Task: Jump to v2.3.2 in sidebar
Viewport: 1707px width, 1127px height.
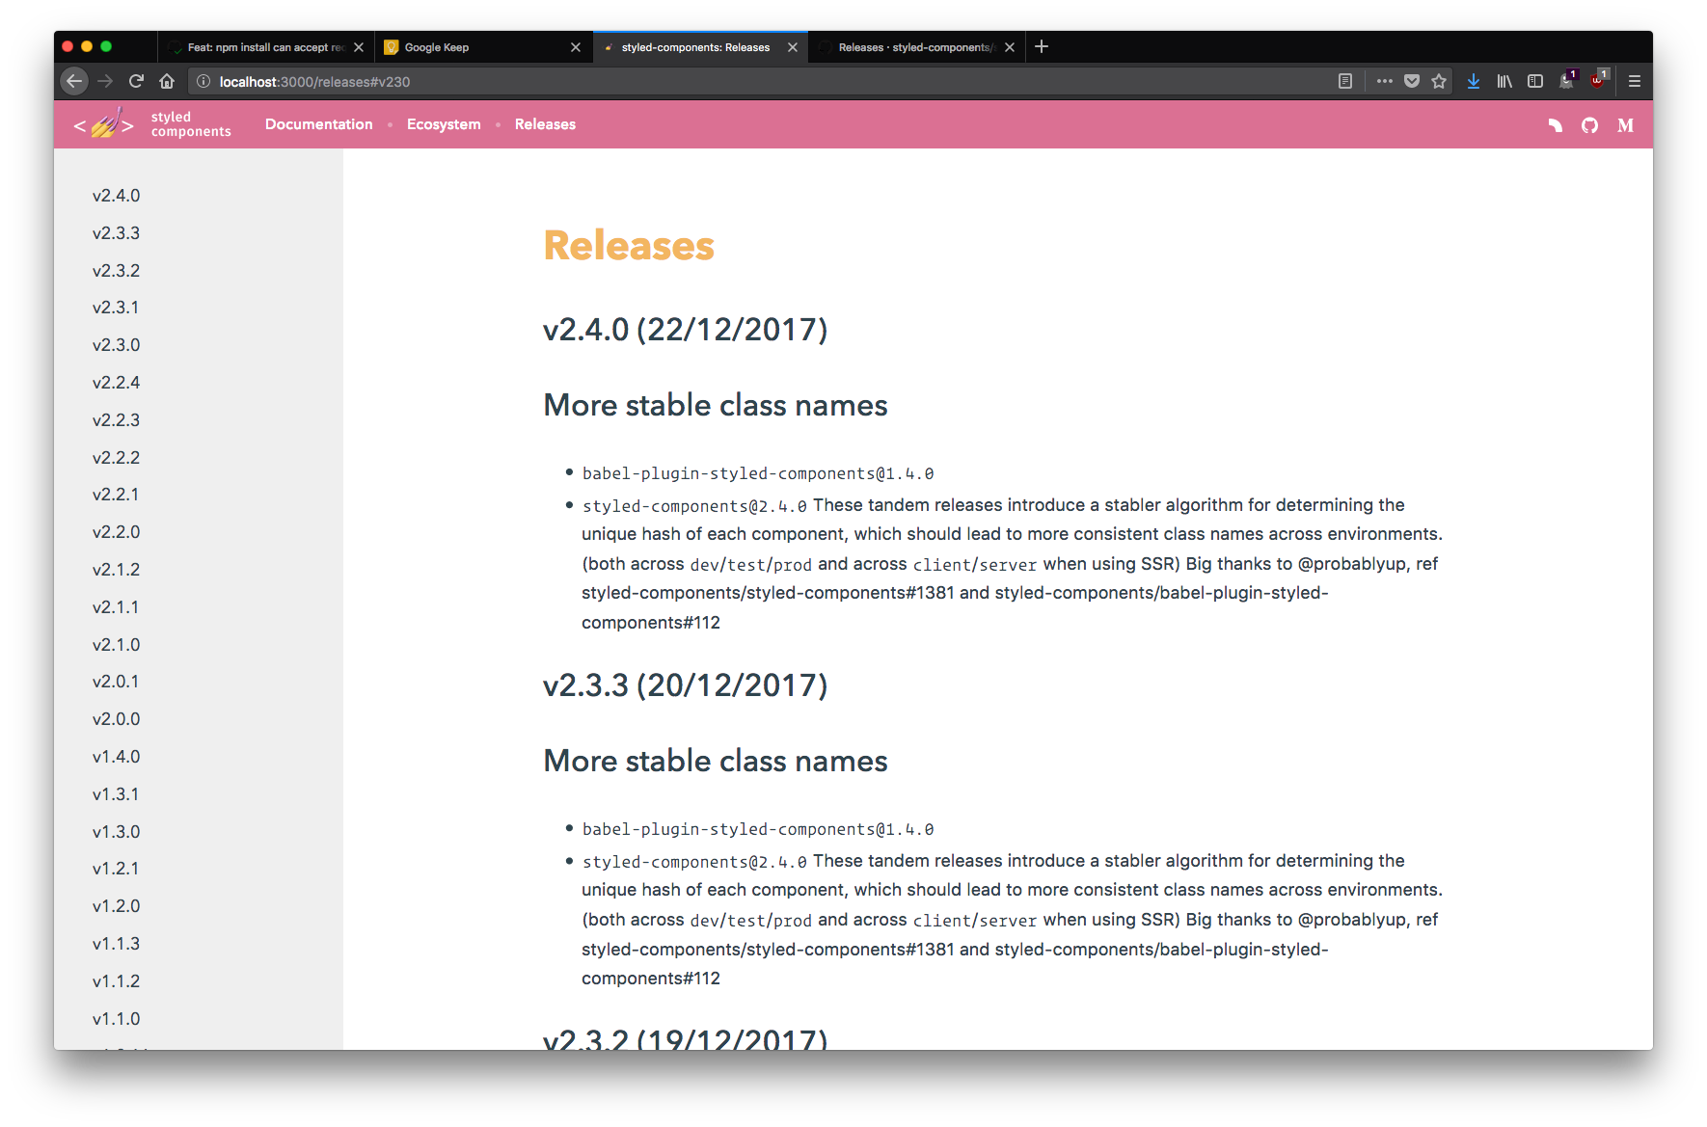Action: pos(116,271)
